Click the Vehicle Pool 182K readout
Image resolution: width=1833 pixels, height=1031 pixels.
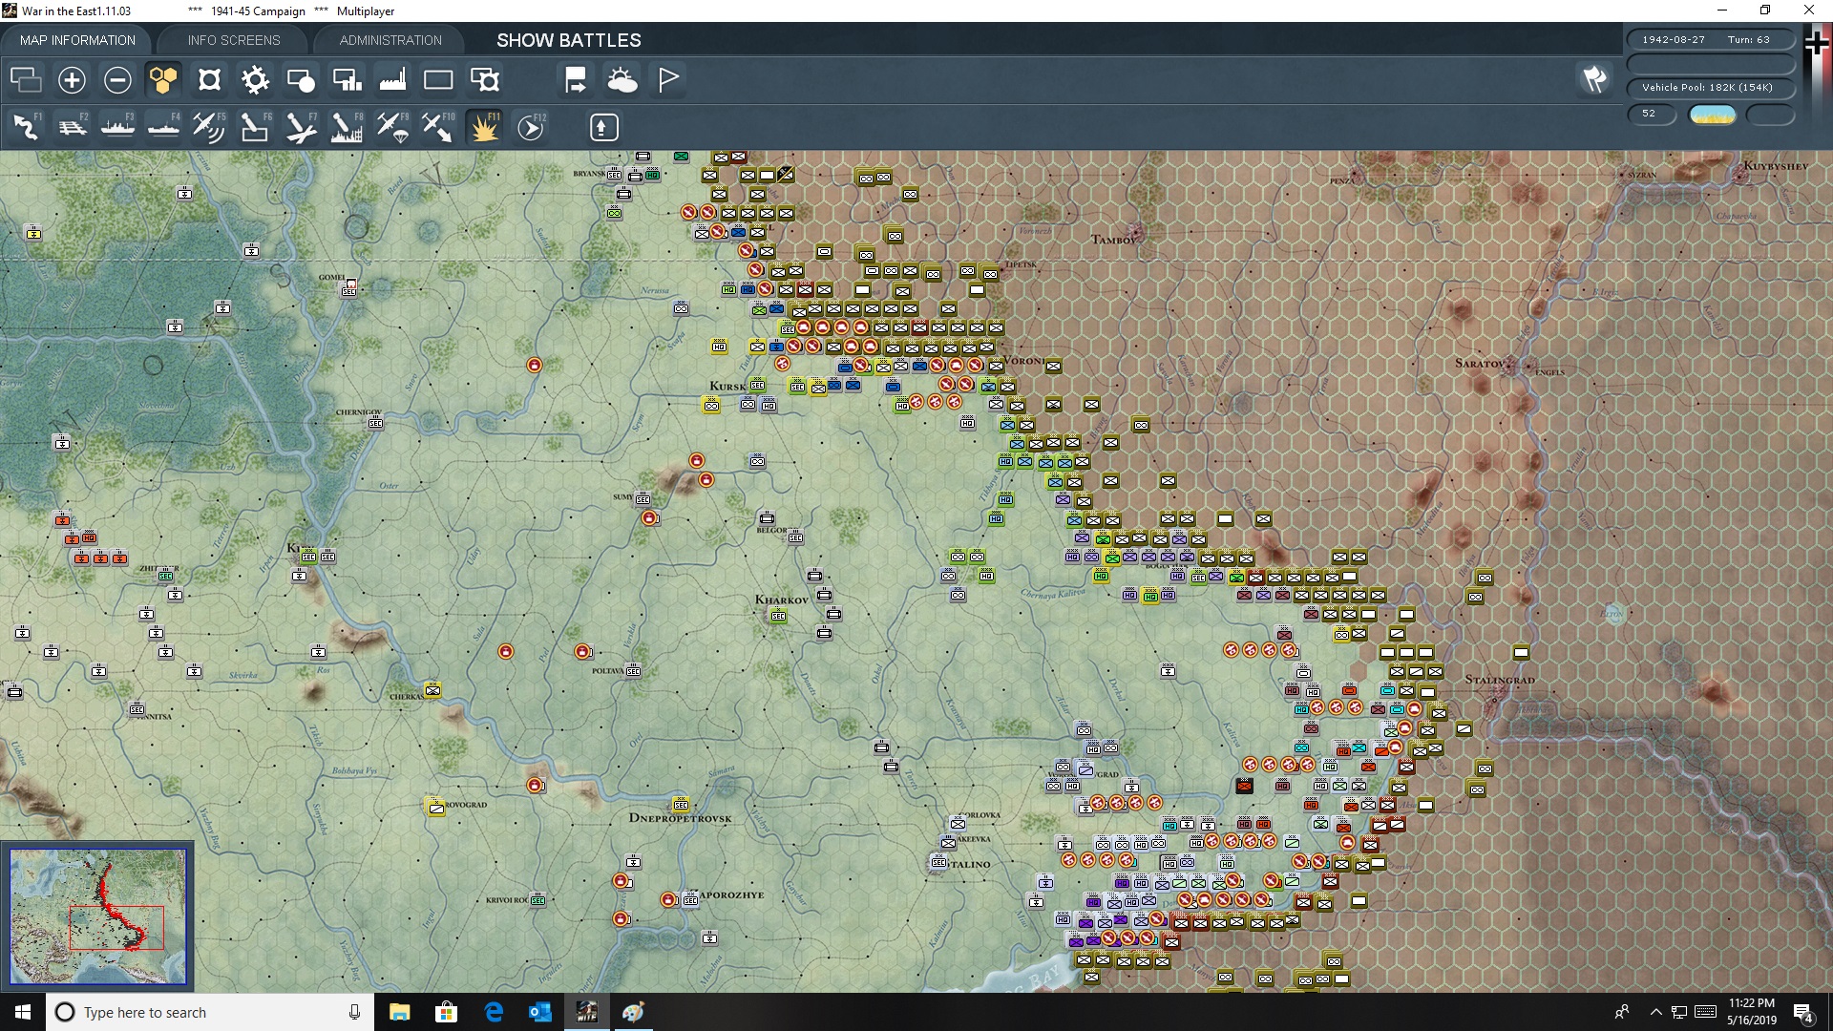click(1711, 88)
